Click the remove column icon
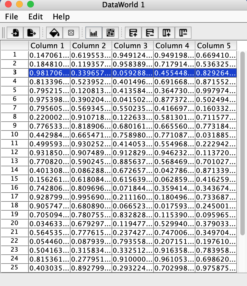This screenshot has width=247, height=286. [183, 33]
